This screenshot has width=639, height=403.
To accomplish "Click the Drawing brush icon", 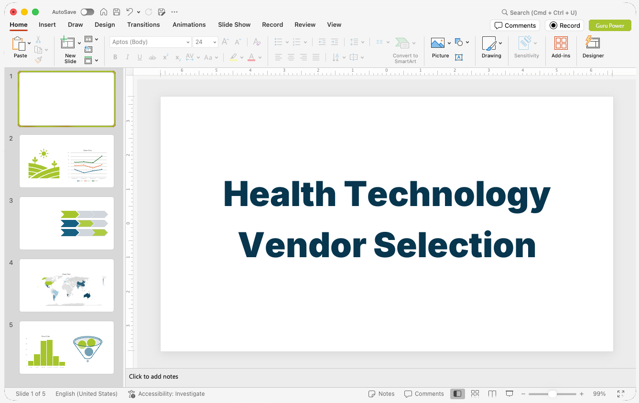I will [489, 43].
